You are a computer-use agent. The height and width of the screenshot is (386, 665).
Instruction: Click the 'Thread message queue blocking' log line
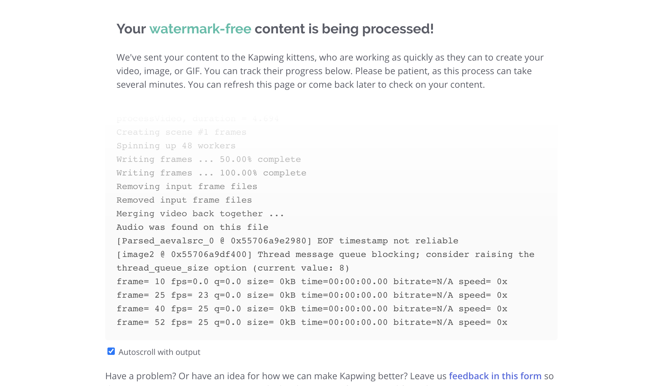coord(325,254)
